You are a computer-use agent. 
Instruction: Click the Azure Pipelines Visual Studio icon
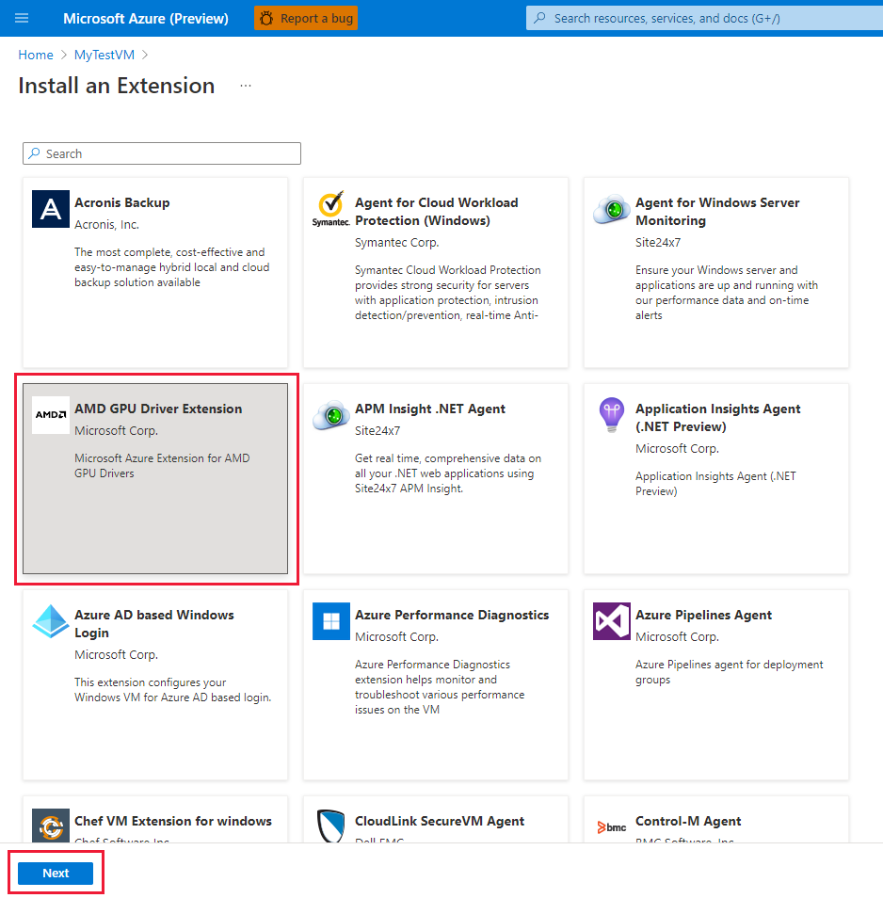click(x=612, y=621)
